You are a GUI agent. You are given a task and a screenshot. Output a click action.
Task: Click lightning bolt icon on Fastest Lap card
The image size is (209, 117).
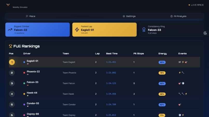[x=77, y=30]
